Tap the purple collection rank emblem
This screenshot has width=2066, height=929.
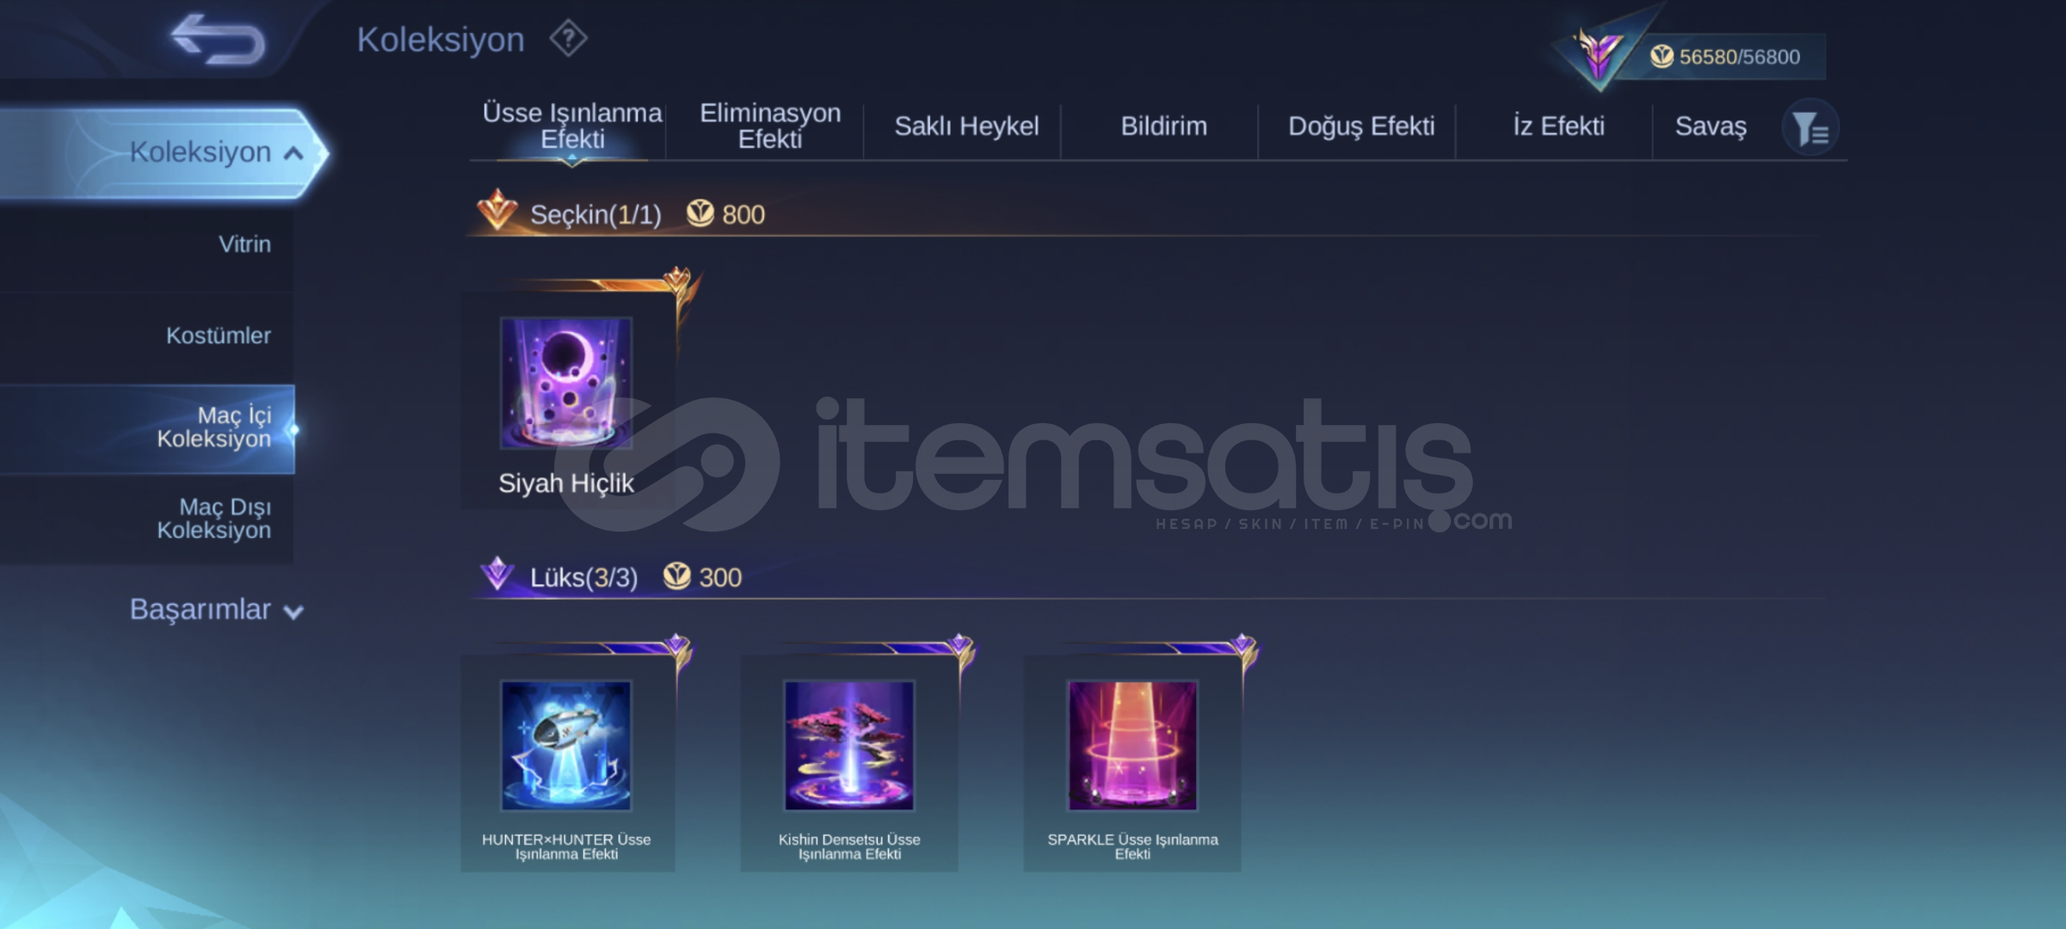click(x=1598, y=54)
